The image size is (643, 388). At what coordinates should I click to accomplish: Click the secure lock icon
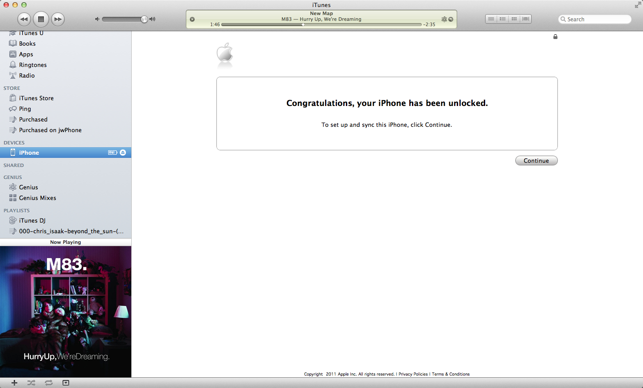tap(555, 36)
